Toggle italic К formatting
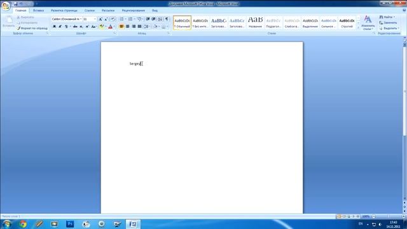 coord(60,27)
